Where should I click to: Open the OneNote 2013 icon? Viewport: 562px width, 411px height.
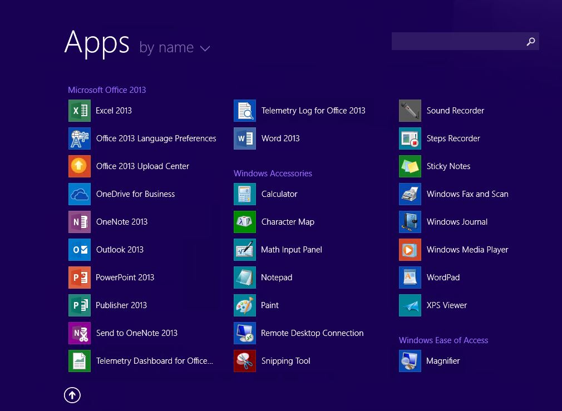click(x=79, y=222)
